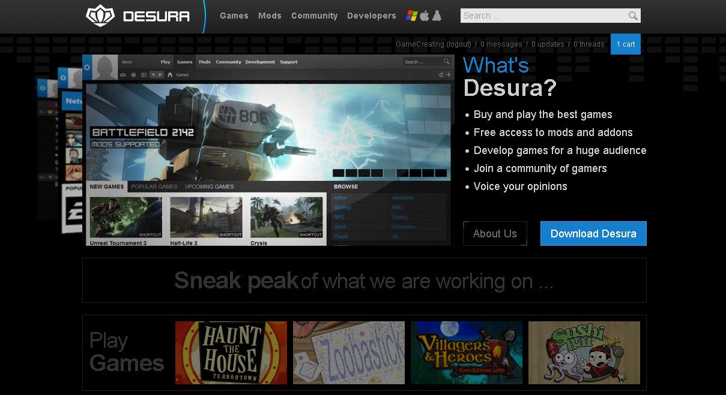Click the gear settings icon in the client preview
This screenshot has width=726, height=395.
(133, 75)
